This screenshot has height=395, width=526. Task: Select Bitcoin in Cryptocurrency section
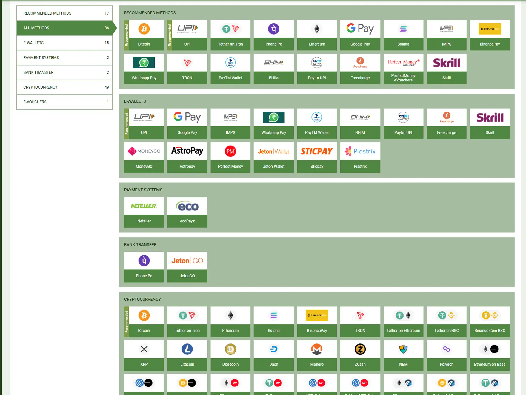point(144,322)
